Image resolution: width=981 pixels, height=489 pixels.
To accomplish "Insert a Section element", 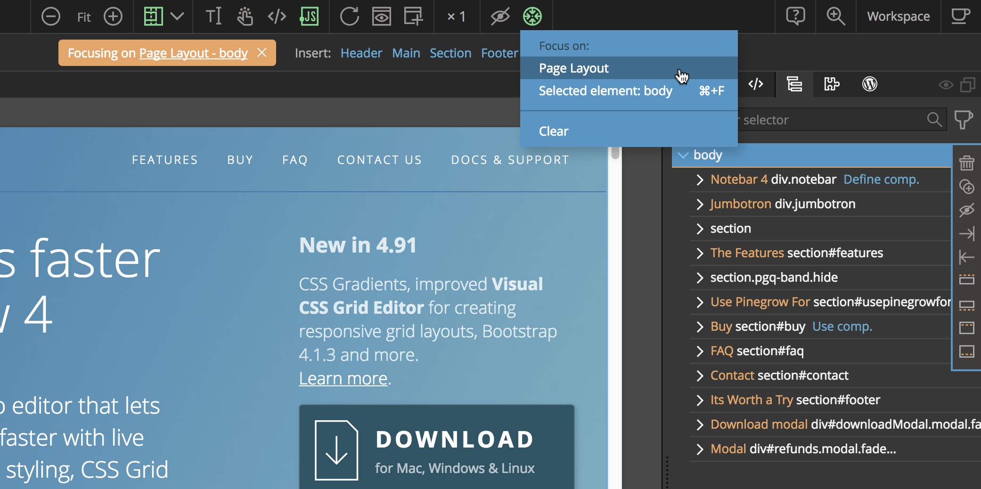I will tap(450, 53).
